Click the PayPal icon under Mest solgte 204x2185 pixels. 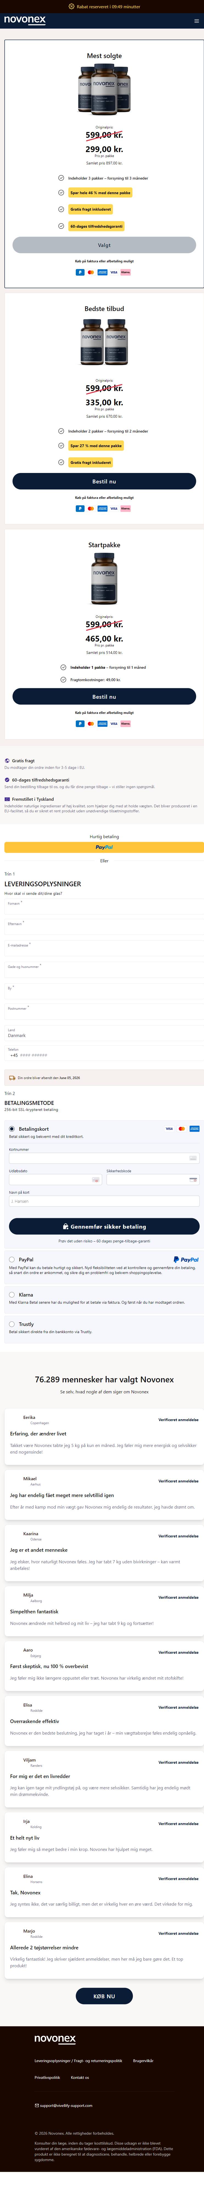tap(80, 272)
